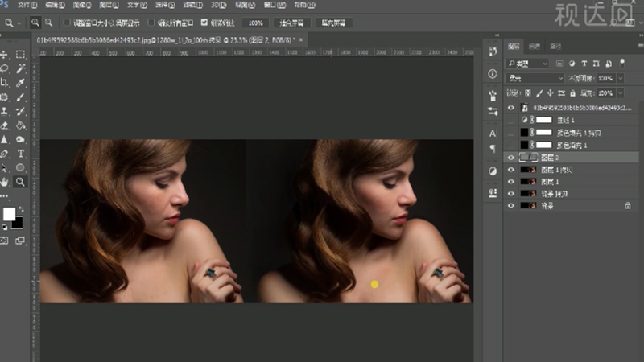Screen dimensions: 644x362
Task: Open the 图像 menu
Action: coord(82,5)
